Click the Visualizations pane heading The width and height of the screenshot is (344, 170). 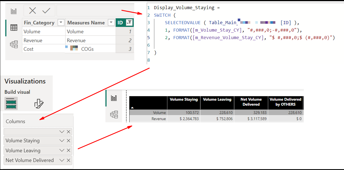pos(25,81)
